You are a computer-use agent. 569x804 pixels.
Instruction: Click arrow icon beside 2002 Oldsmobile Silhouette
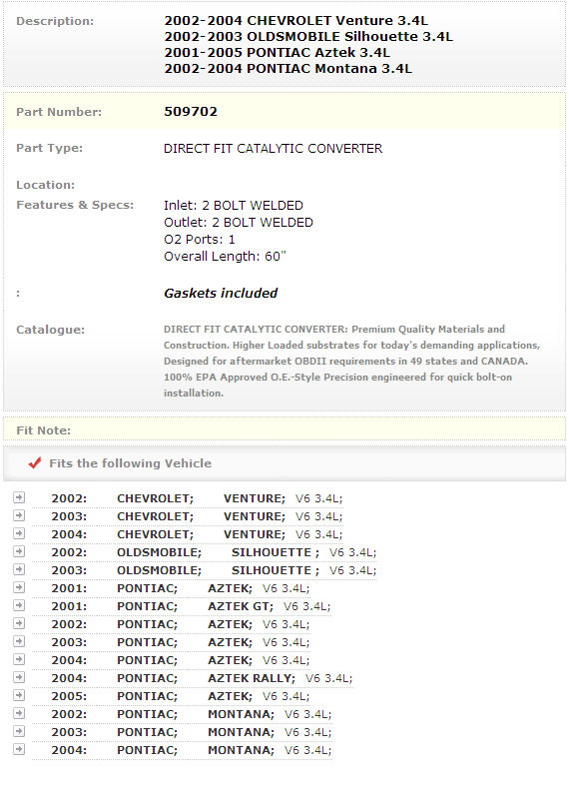click(19, 551)
